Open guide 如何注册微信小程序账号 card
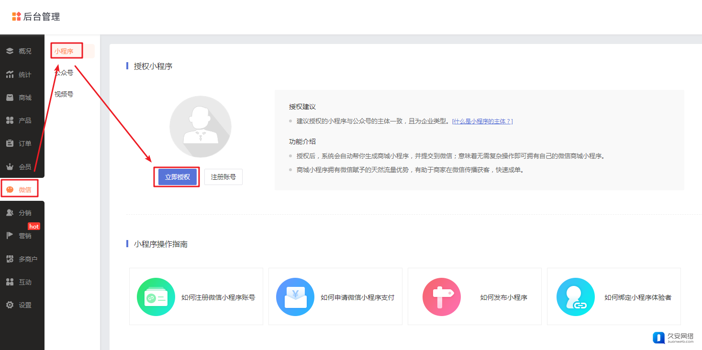 pos(196,297)
